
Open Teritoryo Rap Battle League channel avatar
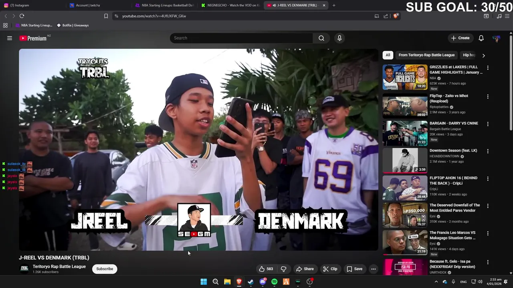click(x=24, y=269)
